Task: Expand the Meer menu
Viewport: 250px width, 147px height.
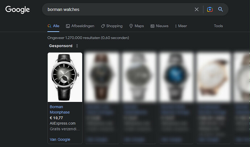Action: coord(181,26)
